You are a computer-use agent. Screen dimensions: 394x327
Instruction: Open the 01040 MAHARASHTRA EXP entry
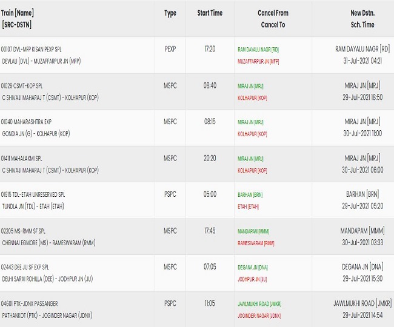[x=26, y=122]
